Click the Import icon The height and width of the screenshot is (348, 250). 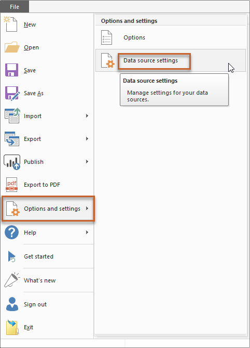coord(12,115)
